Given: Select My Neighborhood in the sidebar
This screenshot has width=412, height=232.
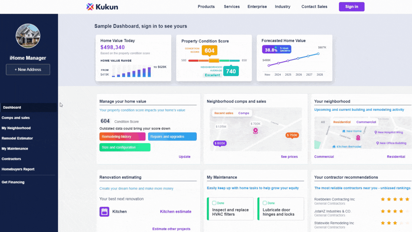Looking at the screenshot, I should [x=16, y=128].
